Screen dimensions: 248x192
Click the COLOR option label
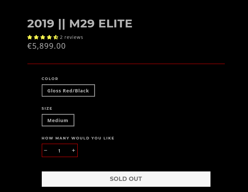[50, 79]
